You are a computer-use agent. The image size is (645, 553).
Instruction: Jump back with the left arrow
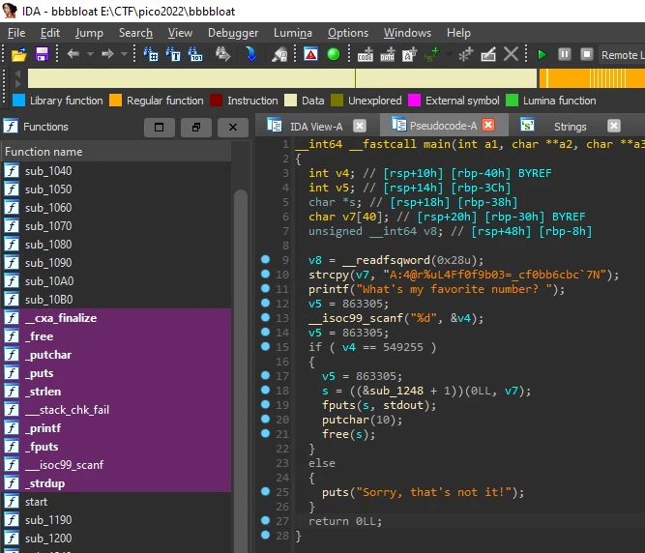pyautogui.click(x=73, y=54)
